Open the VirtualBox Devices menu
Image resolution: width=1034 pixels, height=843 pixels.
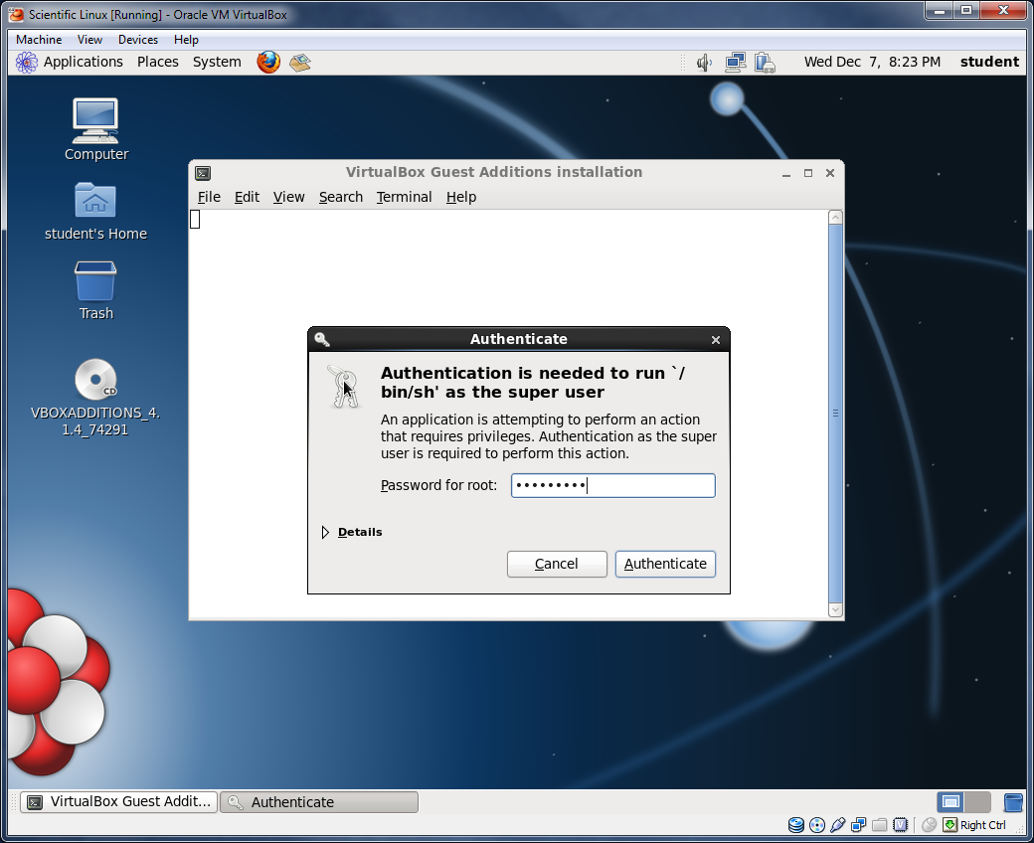[x=138, y=40]
